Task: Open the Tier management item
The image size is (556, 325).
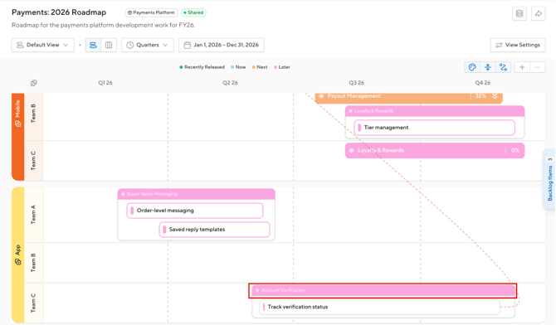Action: (434, 128)
